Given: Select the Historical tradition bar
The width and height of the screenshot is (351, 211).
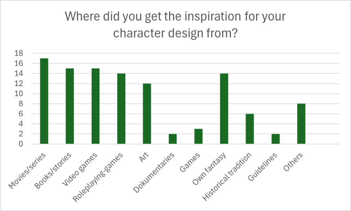Looking at the screenshot, I should pyautogui.click(x=250, y=129).
